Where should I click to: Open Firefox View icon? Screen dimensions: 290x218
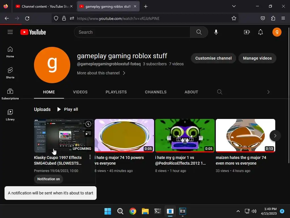(x=6, y=6)
